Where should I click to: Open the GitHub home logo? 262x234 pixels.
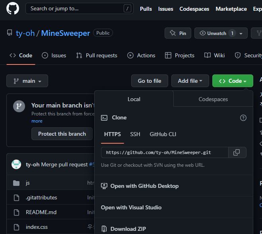pos(13,8)
